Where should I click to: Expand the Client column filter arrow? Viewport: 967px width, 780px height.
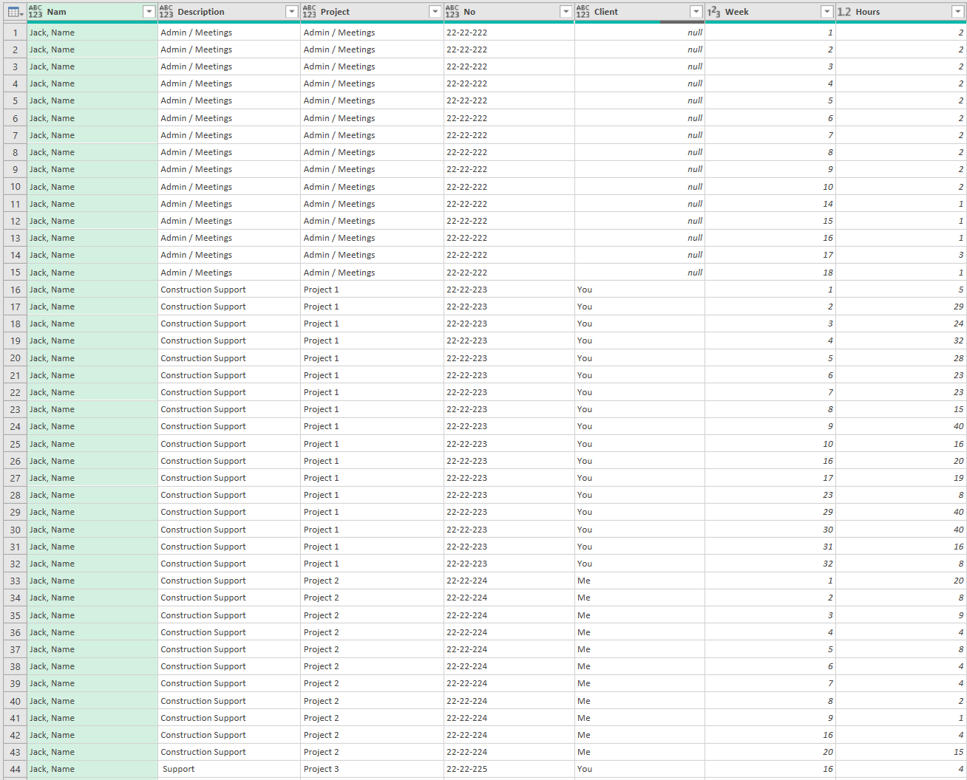696,12
